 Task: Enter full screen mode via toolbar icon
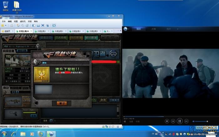coord(43,25)
